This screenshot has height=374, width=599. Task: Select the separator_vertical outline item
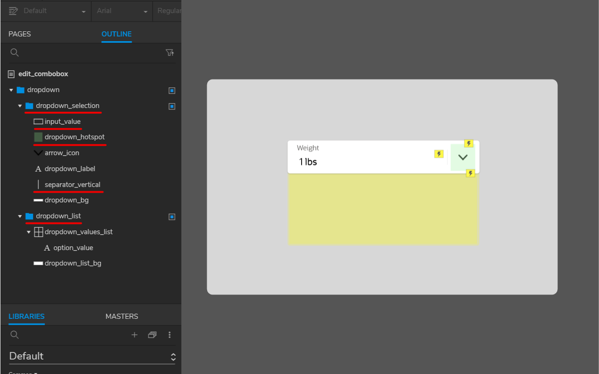click(x=72, y=185)
